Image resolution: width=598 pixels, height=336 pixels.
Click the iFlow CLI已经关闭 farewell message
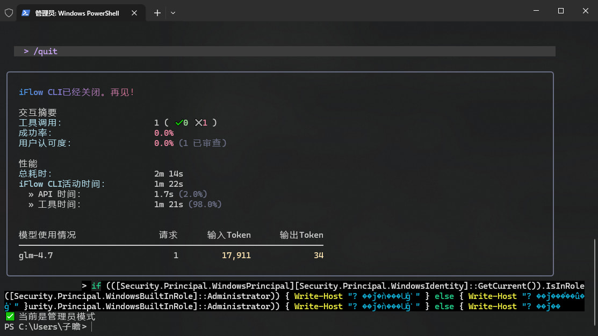pyautogui.click(x=76, y=92)
